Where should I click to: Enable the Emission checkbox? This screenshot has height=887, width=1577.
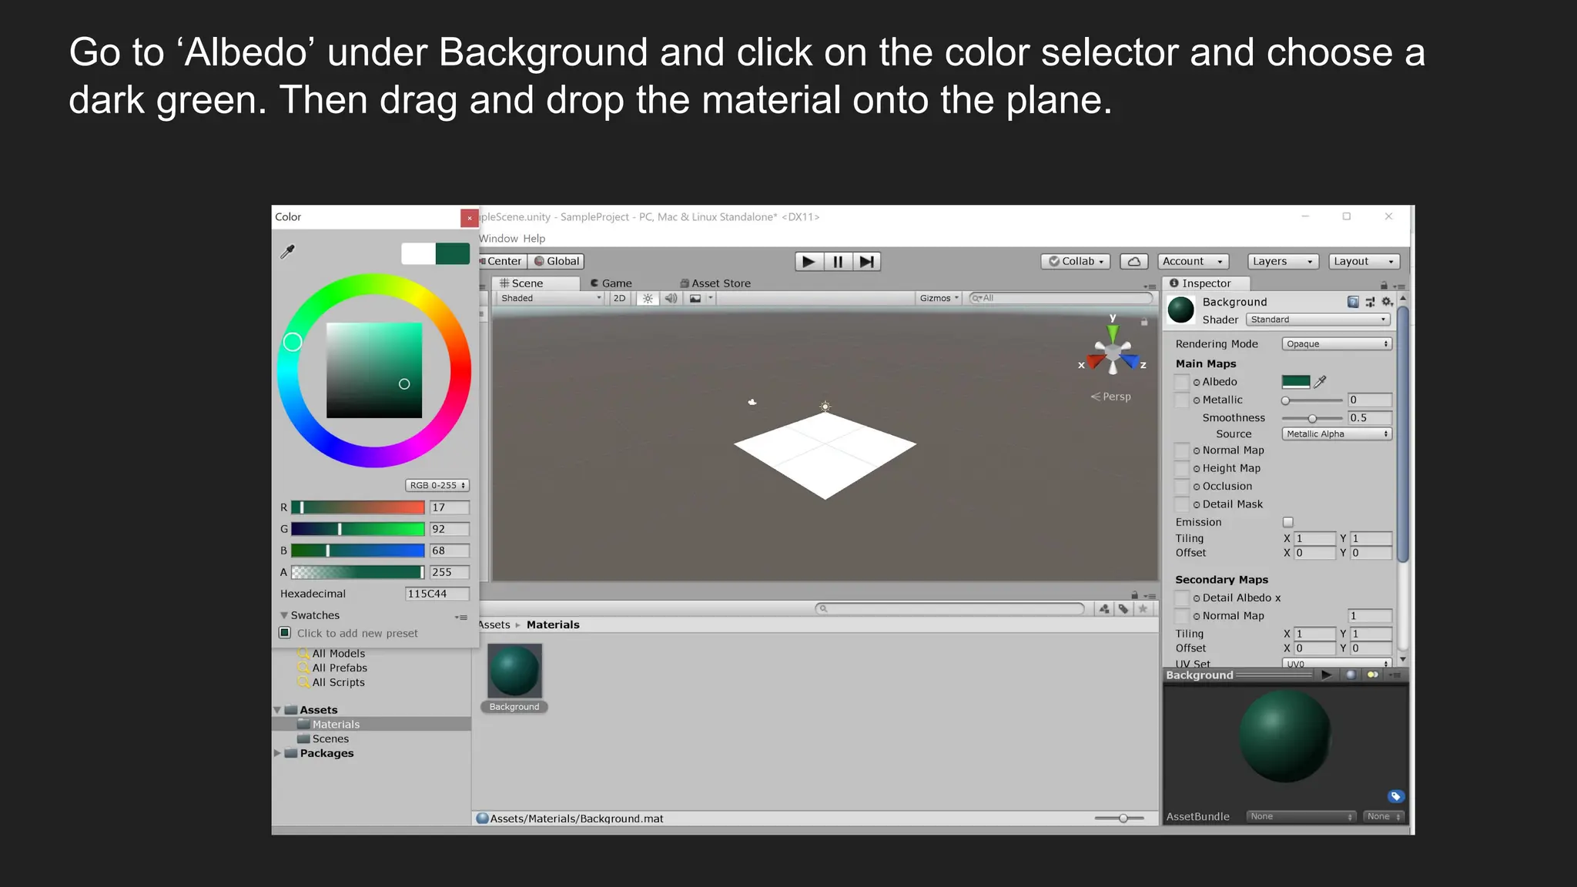click(x=1287, y=522)
